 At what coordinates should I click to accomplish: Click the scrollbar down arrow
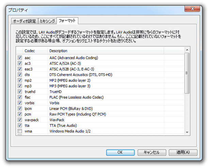coord(187,132)
